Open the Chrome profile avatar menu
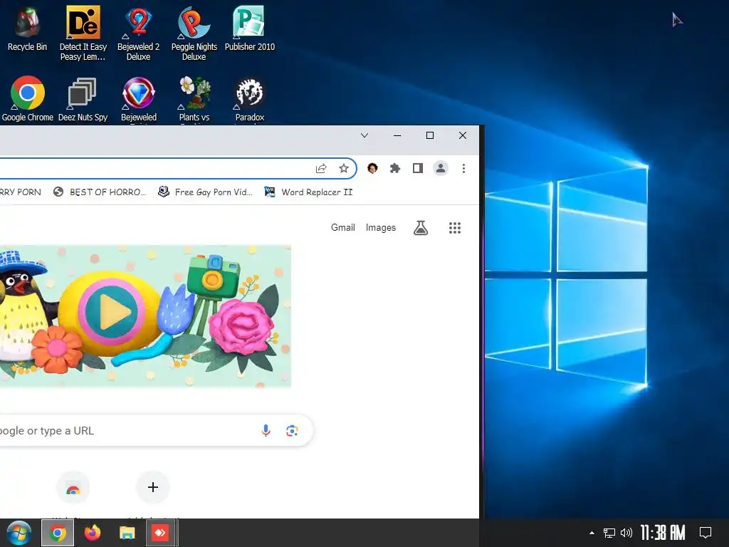The width and height of the screenshot is (729, 547). click(x=440, y=168)
